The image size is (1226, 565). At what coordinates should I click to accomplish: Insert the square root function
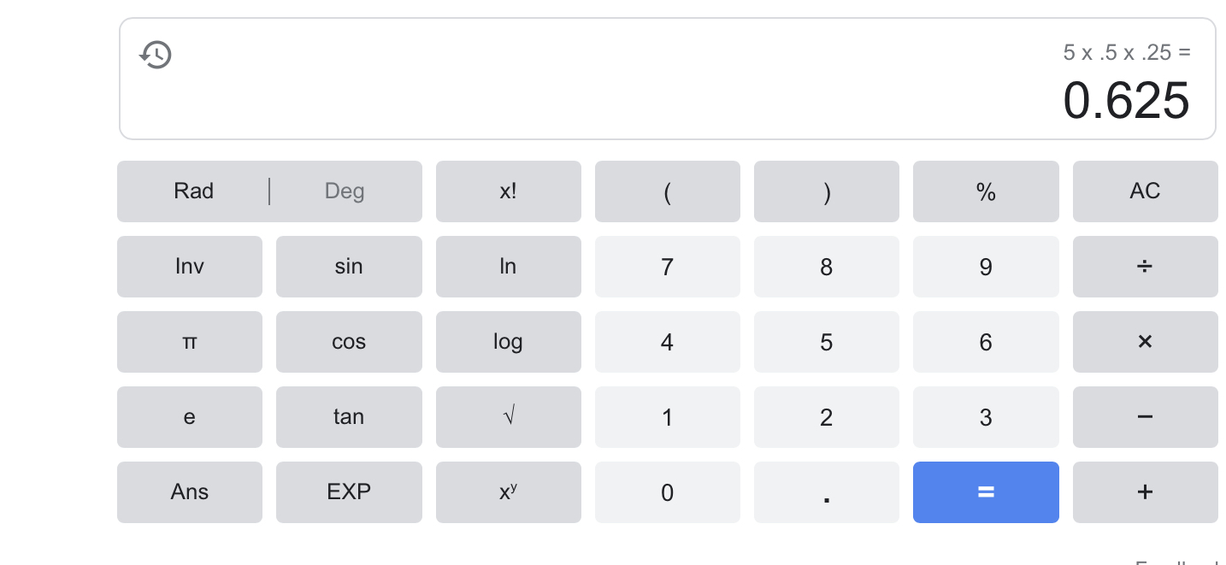pos(508,417)
